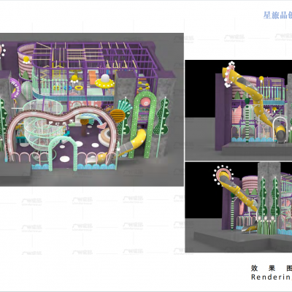Select the bottom-right corner view rendering
This screenshot has width=292, height=292.
coord(239,207)
